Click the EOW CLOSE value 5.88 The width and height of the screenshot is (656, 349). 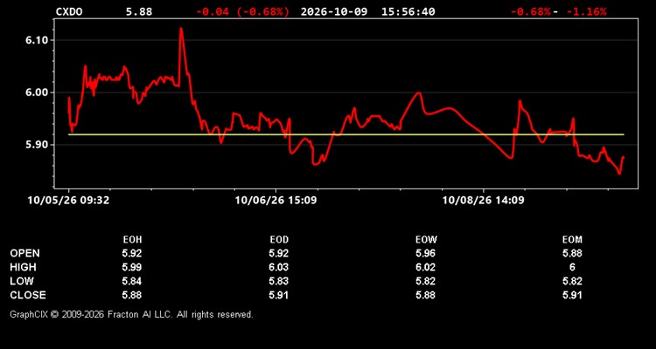click(426, 295)
